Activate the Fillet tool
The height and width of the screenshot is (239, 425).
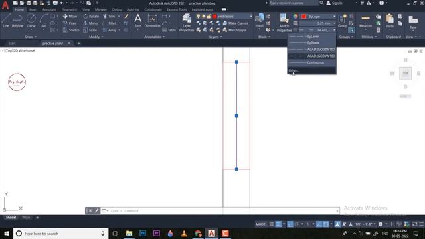click(110, 23)
